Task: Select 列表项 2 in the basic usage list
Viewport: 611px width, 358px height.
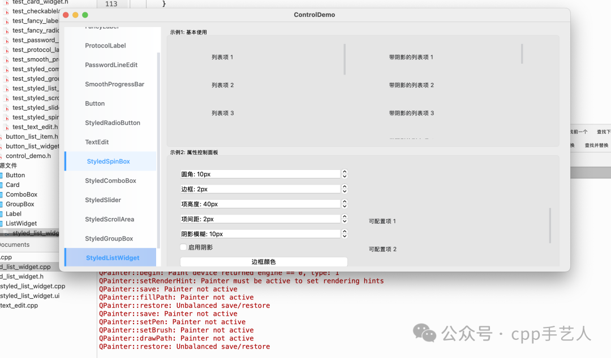Action: [x=222, y=86]
